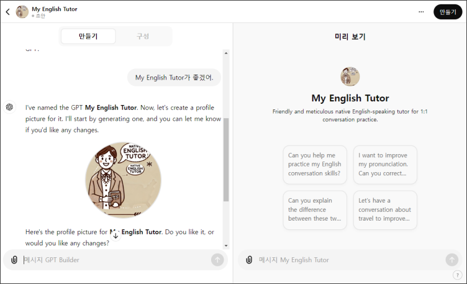Select the practice conversation skills starter
This screenshot has height=284, width=467.
(315, 165)
